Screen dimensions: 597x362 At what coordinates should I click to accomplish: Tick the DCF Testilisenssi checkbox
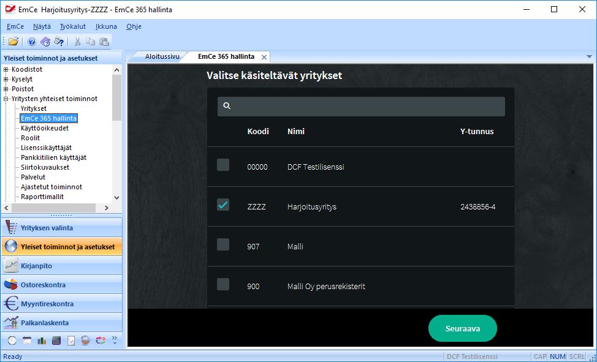tap(223, 165)
